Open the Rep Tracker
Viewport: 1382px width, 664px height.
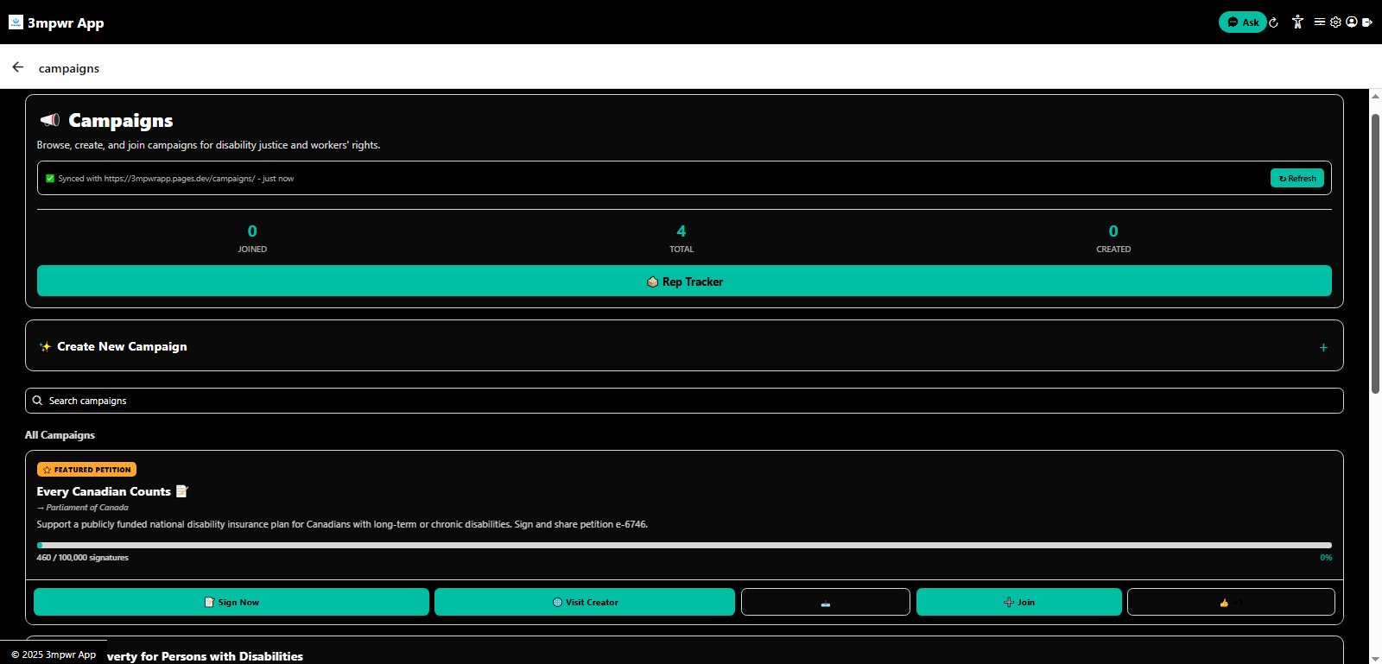[x=684, y=281]
